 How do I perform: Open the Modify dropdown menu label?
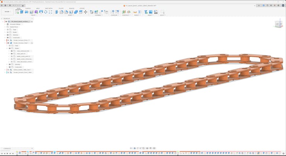(x=71, y=15)
